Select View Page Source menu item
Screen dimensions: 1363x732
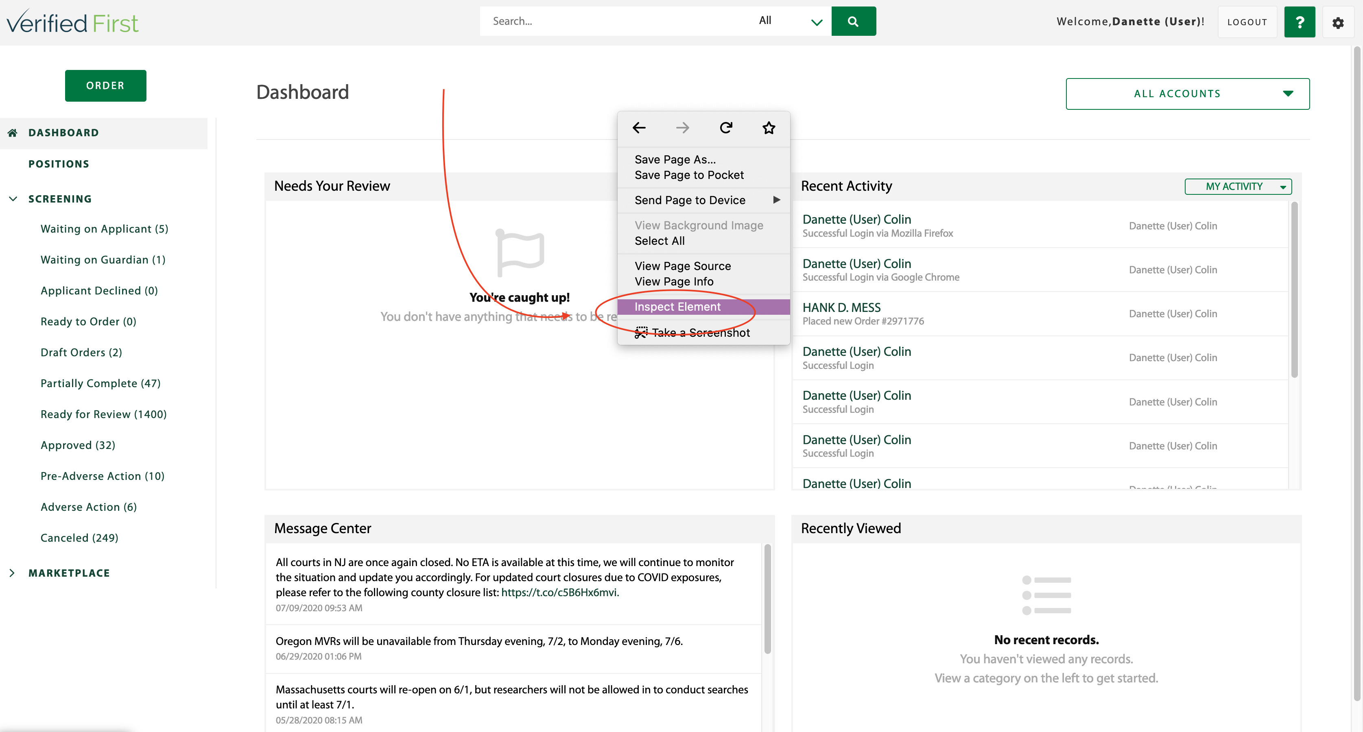[x=683, y=266]
